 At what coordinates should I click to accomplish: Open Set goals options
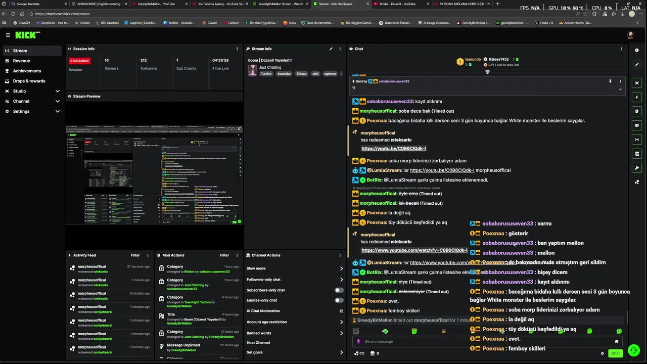tap(294, 352)
